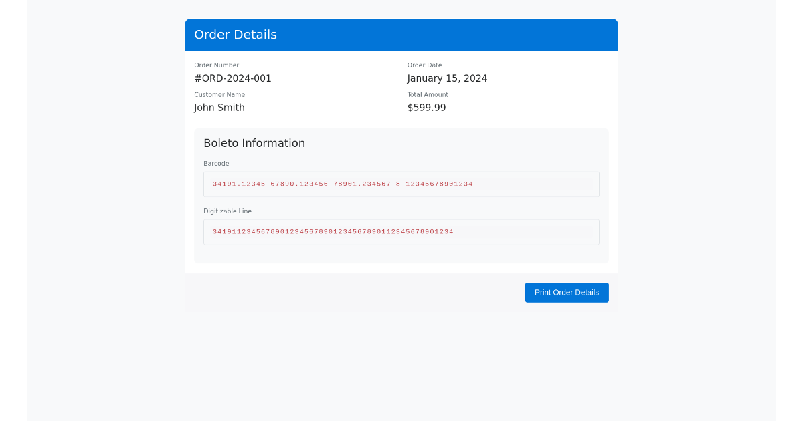This screenshot has width=803, height=421.
Task: Click the Order Details header
Action: 236,35
